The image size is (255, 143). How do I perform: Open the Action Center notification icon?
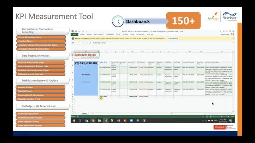(x=231, y=121)
